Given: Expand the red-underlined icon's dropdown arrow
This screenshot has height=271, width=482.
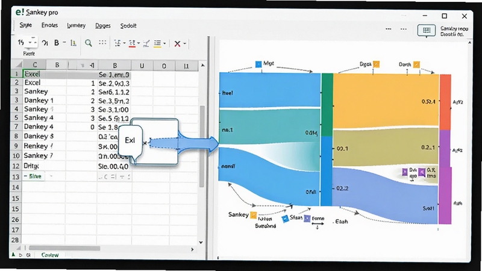Looking at the screenshot, I should pos(139,43).
